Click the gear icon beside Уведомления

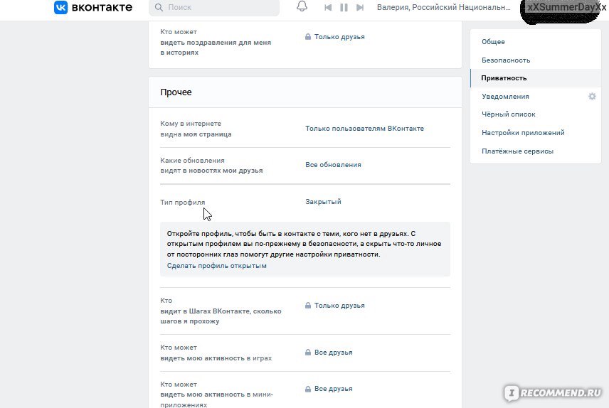[x=592, y=96]
